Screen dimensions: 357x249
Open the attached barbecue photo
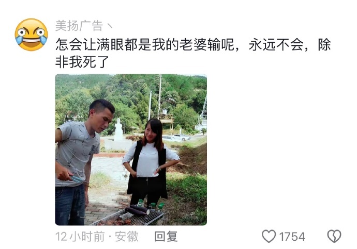(x=131, y=150)
